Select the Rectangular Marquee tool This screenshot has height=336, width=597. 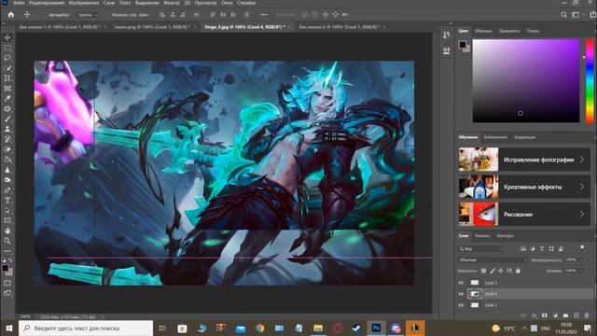pyautogui.click(x=7, y=48)
